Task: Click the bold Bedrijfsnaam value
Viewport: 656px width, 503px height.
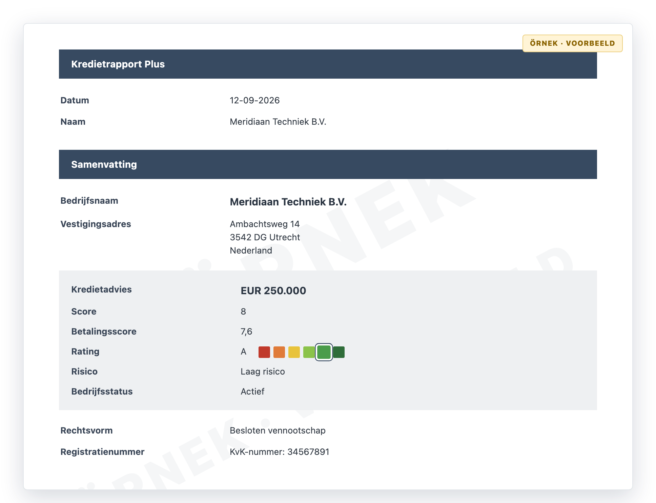Action: 288,202
